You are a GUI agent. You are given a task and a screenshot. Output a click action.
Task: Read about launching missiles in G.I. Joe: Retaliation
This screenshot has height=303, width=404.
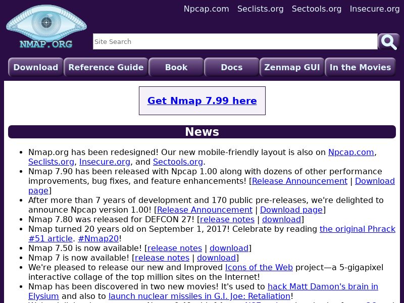coord(199,296)
